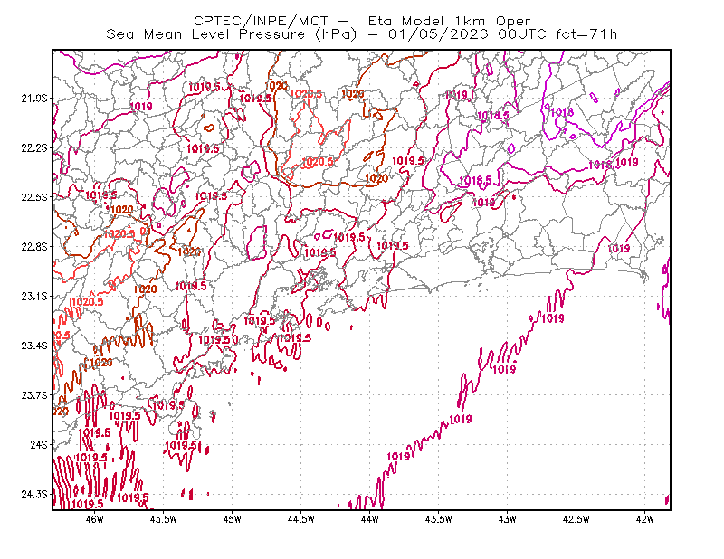This screenshot has width=724, height=559.
Task: Click the 45.5W longitude tick label
Action: click(x=164, y=519)
